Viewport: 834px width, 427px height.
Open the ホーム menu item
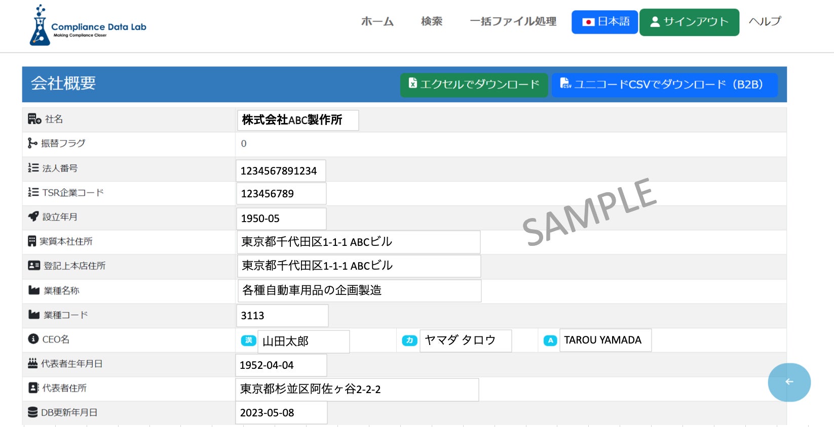(x=377, y=21)
